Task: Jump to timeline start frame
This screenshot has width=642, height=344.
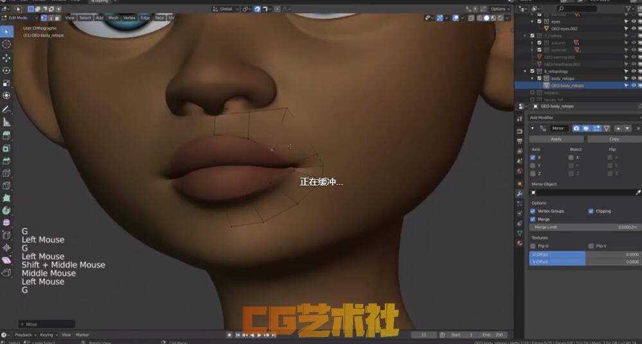Action: 238,335
